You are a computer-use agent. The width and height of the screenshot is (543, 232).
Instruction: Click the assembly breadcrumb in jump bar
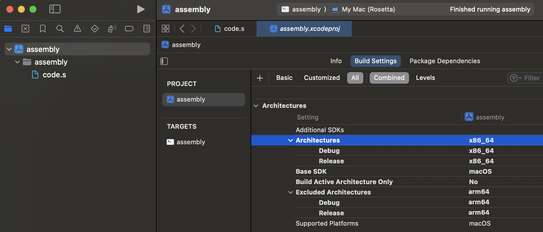181,45
